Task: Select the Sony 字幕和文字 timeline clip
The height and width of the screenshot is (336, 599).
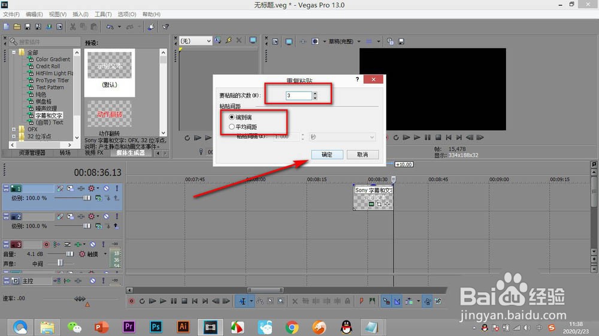Action: coord(373,197)
